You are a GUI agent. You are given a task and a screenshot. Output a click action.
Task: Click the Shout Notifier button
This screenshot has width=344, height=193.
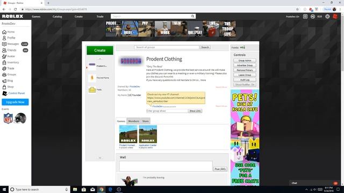pos(245,85)
